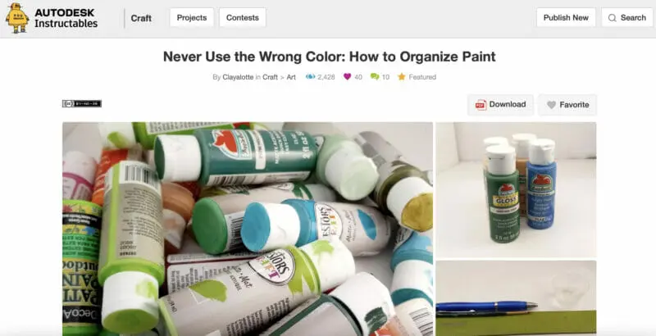
Task: Click the magnifier icon in Search
Action: (612, 18)
